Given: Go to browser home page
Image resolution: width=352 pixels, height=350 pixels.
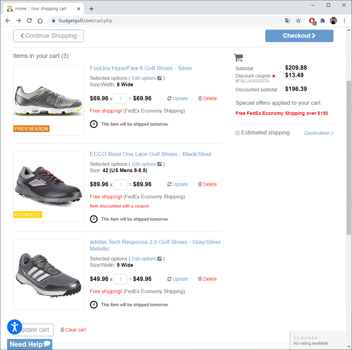Looking at the screenshot, I should (x=40, y=21).
